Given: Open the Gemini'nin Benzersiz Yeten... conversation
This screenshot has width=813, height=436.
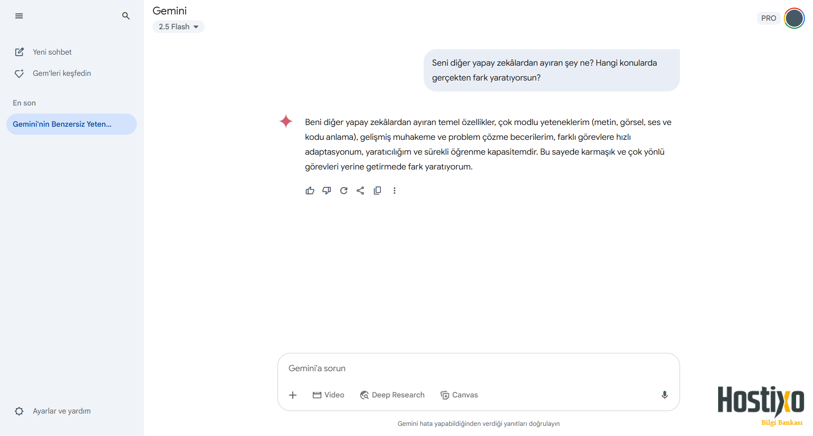Looking at the screenshot, I should (x=71, y=124).
